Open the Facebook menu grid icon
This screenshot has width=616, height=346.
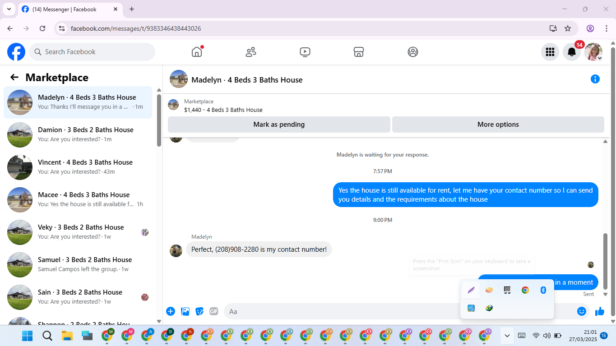point(550,52)
